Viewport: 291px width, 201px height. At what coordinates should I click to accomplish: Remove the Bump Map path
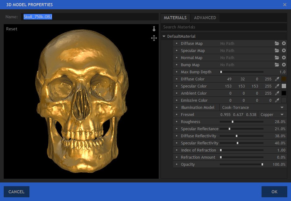coord(284,65)
